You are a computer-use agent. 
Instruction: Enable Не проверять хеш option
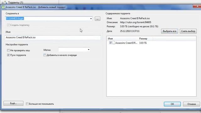tap(8, 50)
